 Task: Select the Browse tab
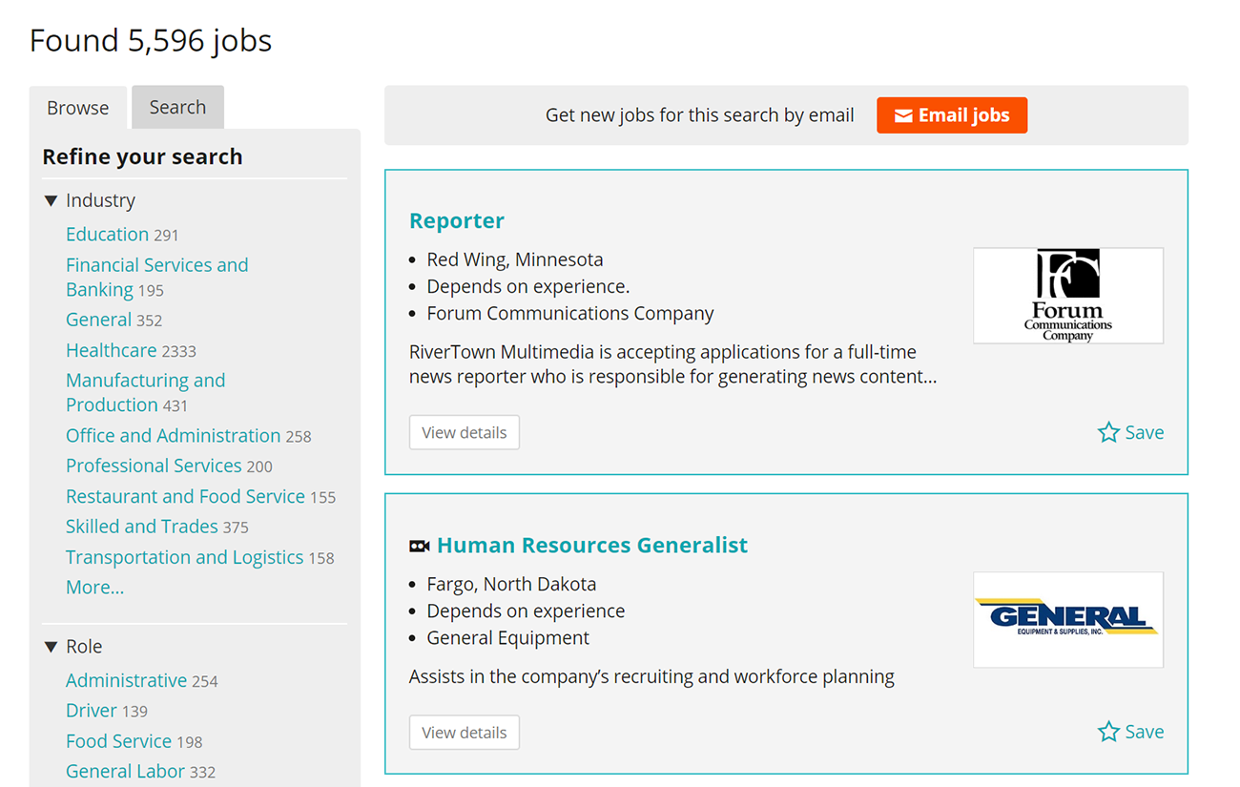tap(78, 108)
